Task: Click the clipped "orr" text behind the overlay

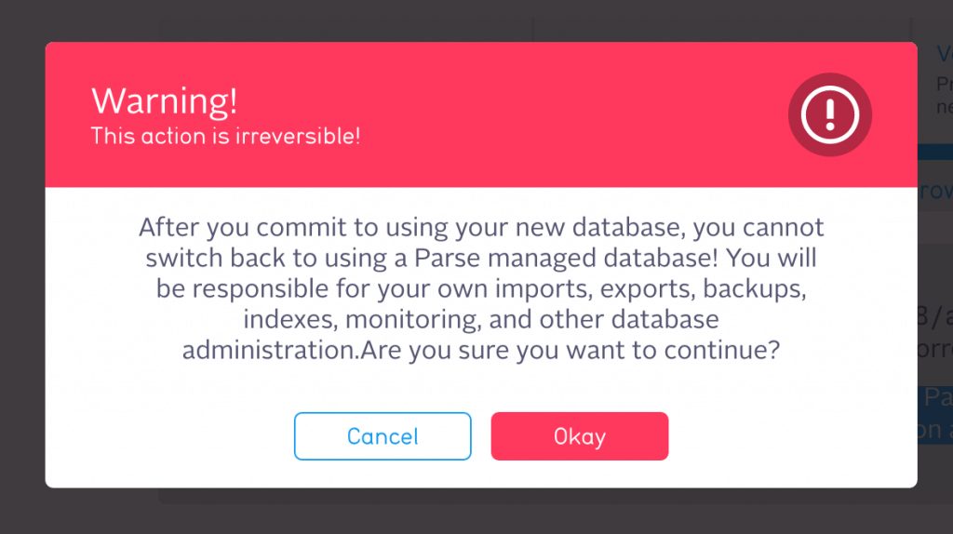Action: [936, 349]
